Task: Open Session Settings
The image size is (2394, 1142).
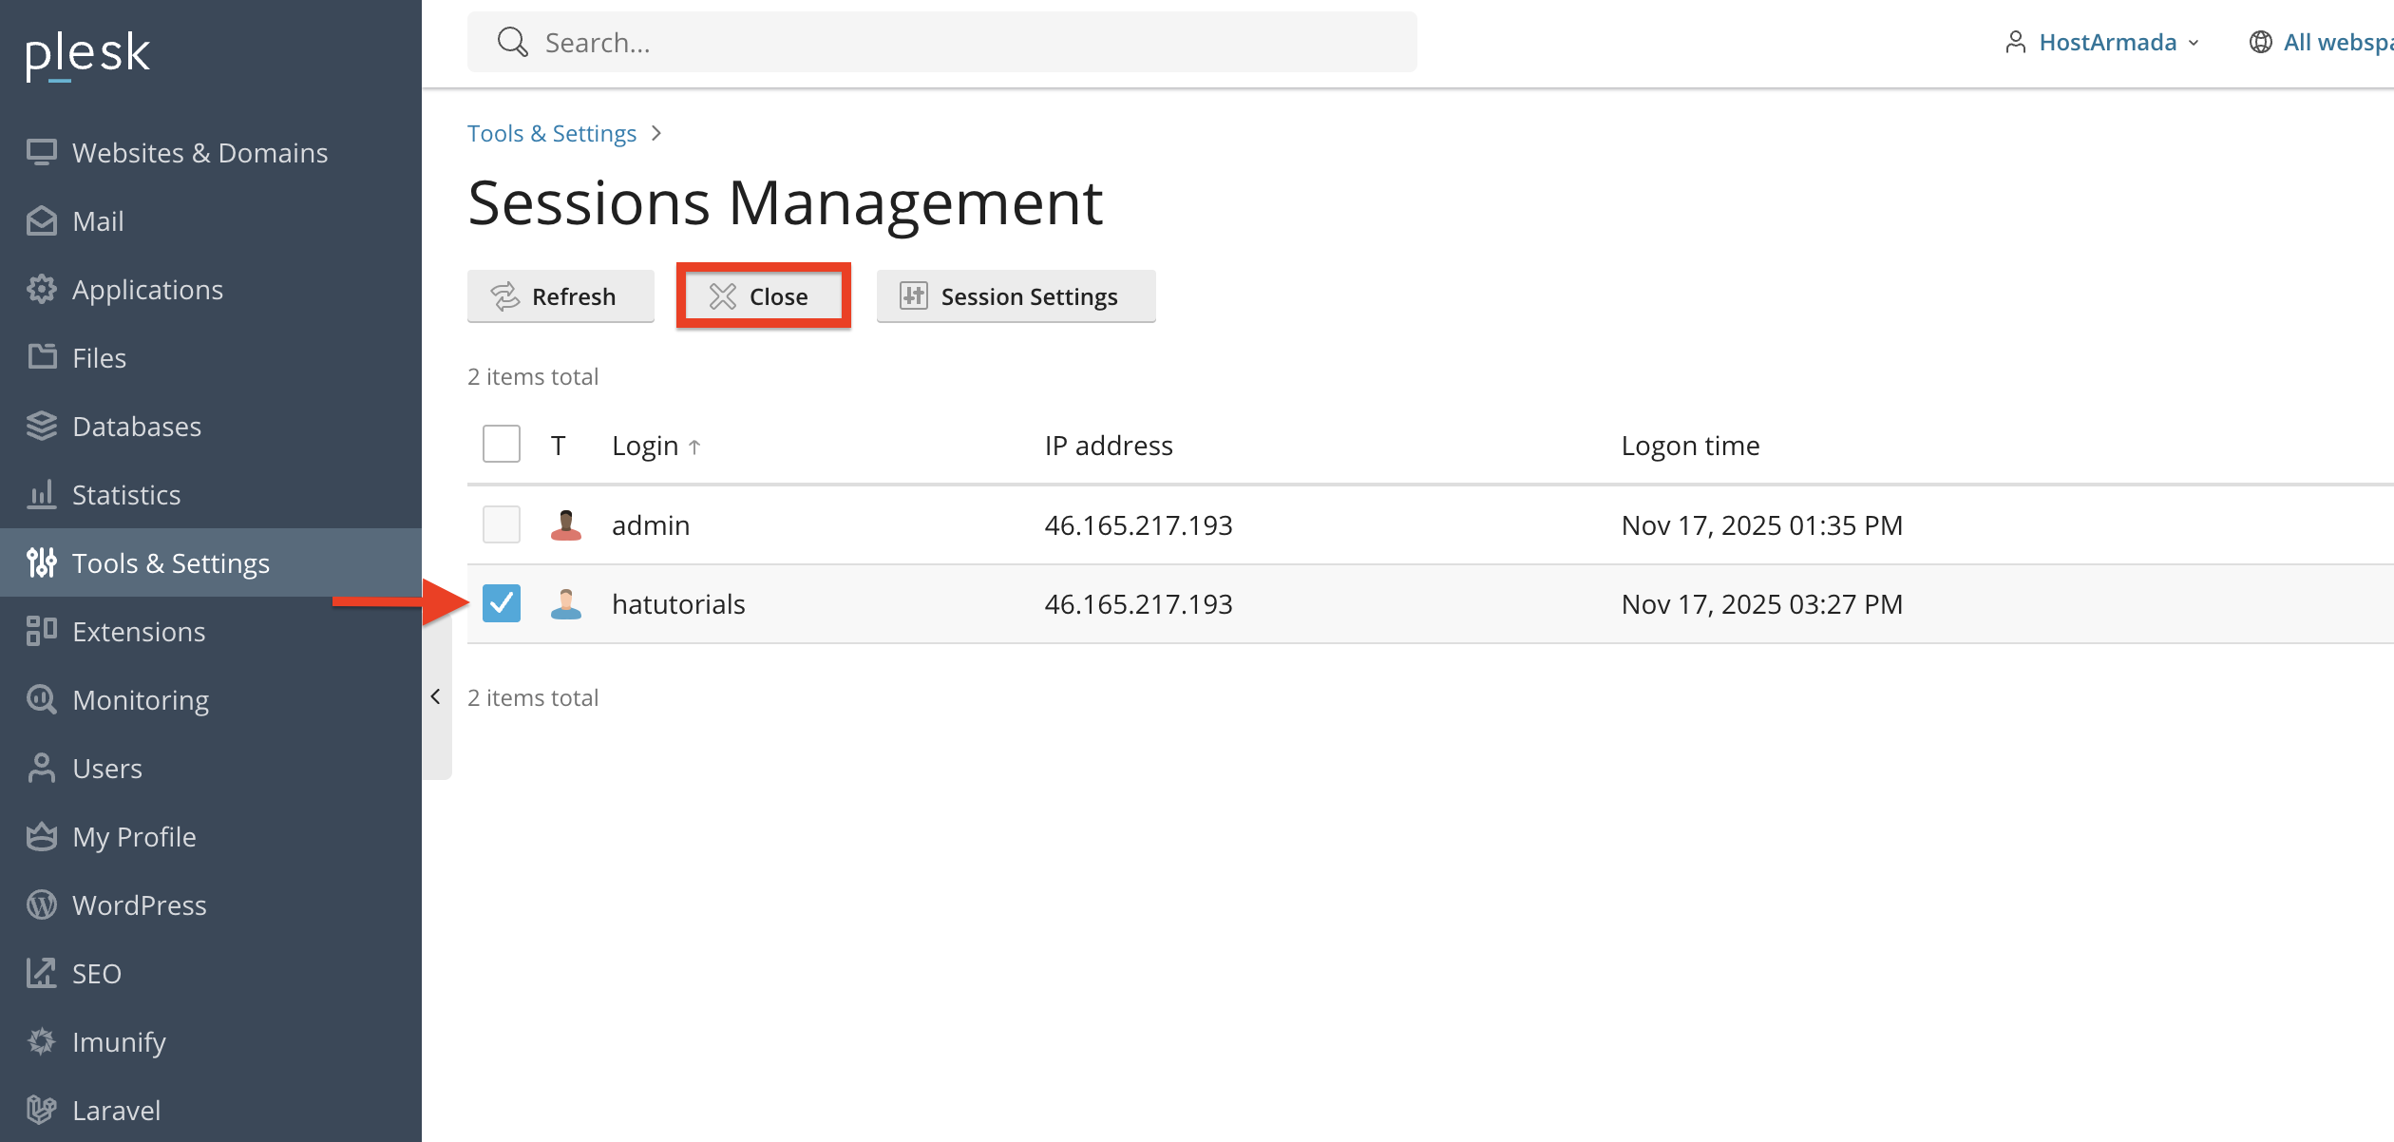Action: 1016,296
